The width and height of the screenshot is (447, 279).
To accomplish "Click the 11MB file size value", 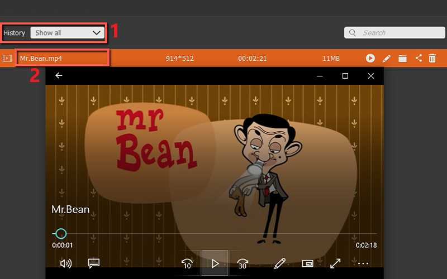I will pyautogui.click(x=331, y=59).
